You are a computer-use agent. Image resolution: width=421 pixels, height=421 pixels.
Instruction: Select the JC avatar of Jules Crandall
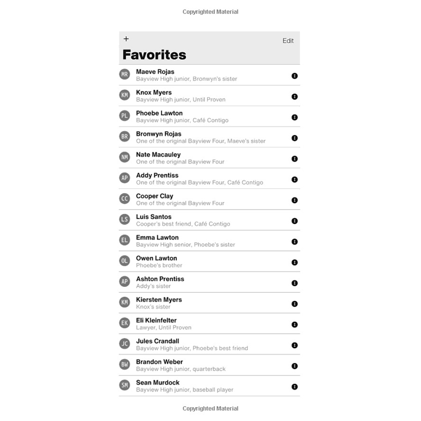click(x=125, y=344)
